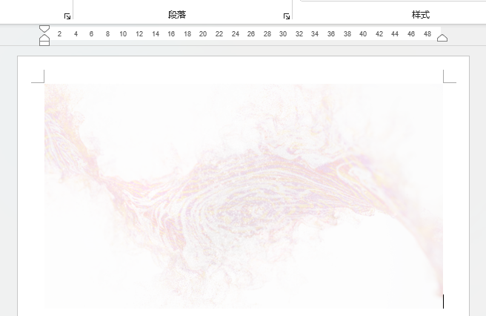Select the right indent marker on ruler
Viewport: 486px width, 316px height.
click(x=442, y=38)
